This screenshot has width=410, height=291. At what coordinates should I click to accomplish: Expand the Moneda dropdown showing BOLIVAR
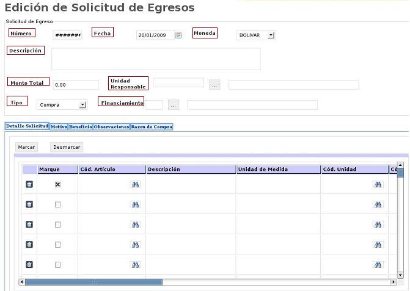coord(255,35)
